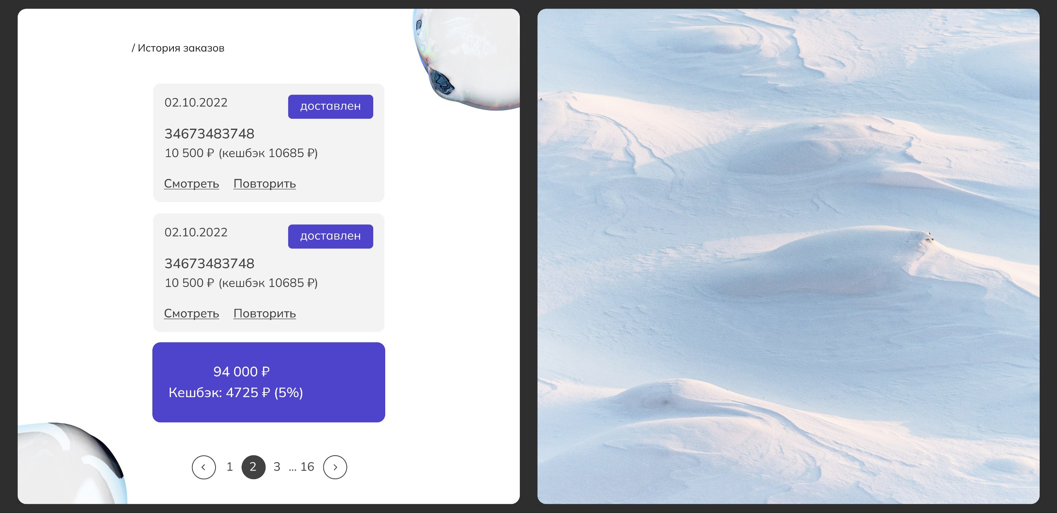Click доставлен status badge in first order

click(x=330, y=106)
